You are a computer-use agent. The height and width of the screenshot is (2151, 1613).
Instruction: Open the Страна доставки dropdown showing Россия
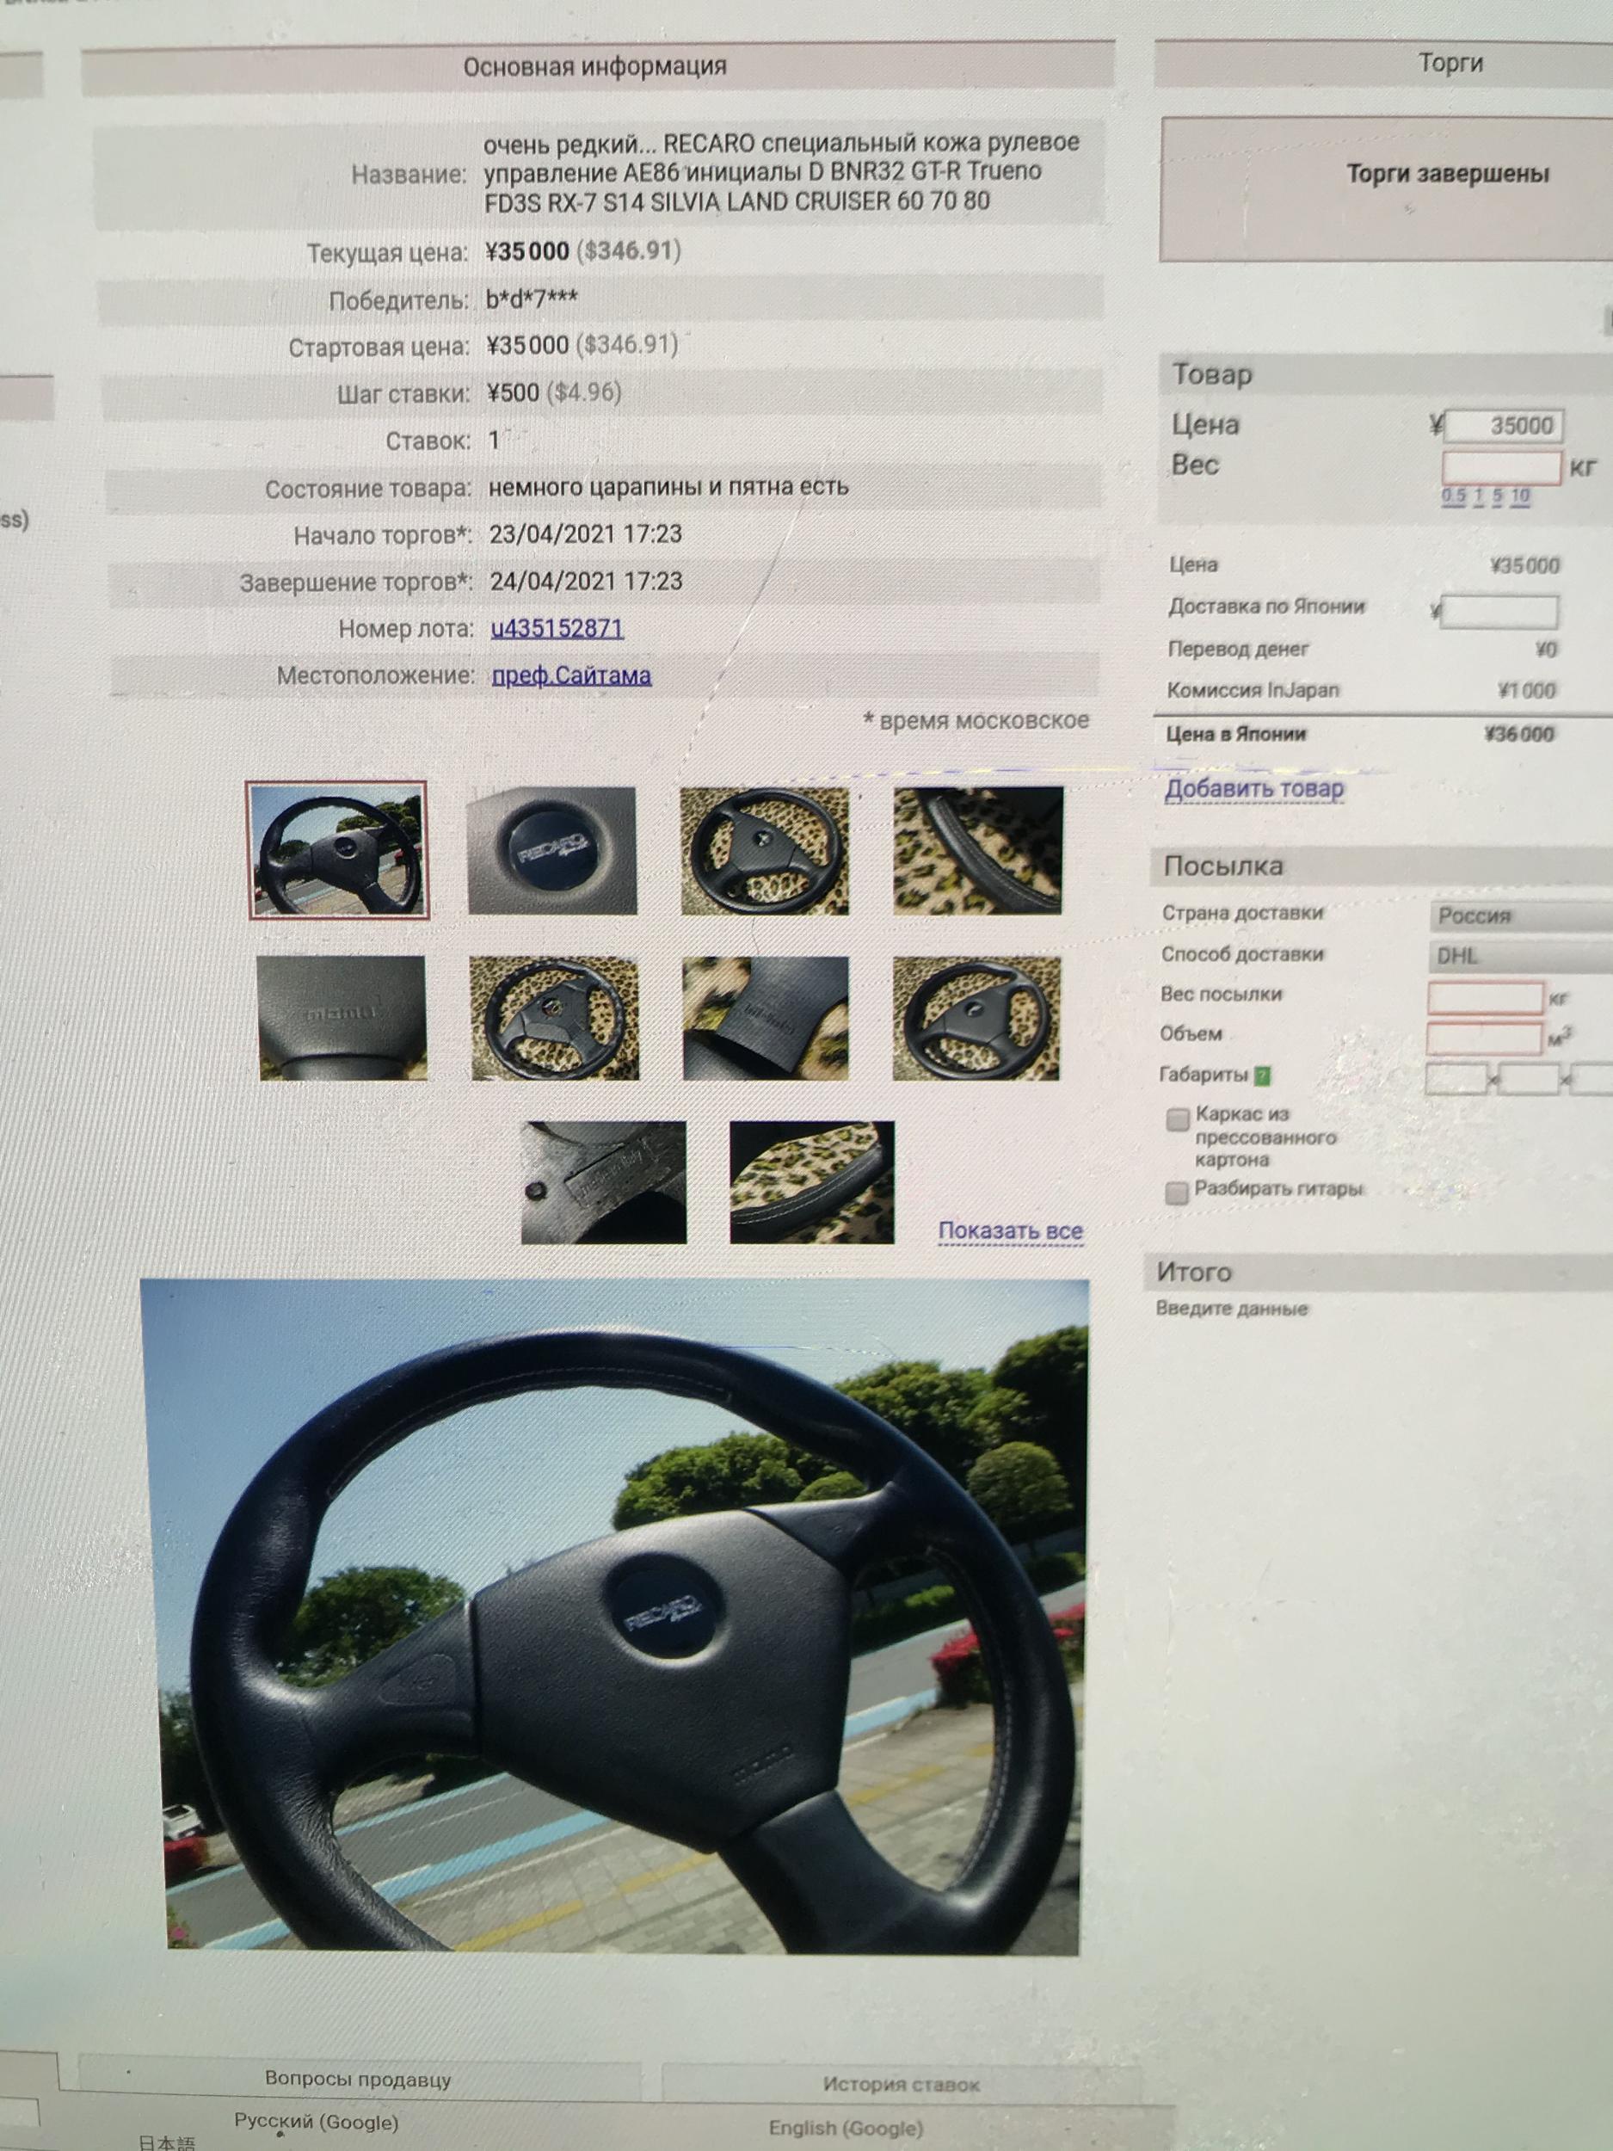pyautogui.click(x=1522, y=916)
